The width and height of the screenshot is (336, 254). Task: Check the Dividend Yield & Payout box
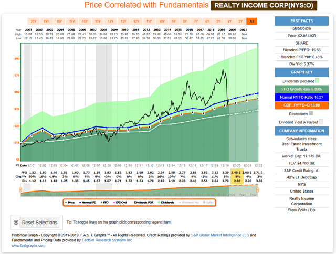pos(321,122)
